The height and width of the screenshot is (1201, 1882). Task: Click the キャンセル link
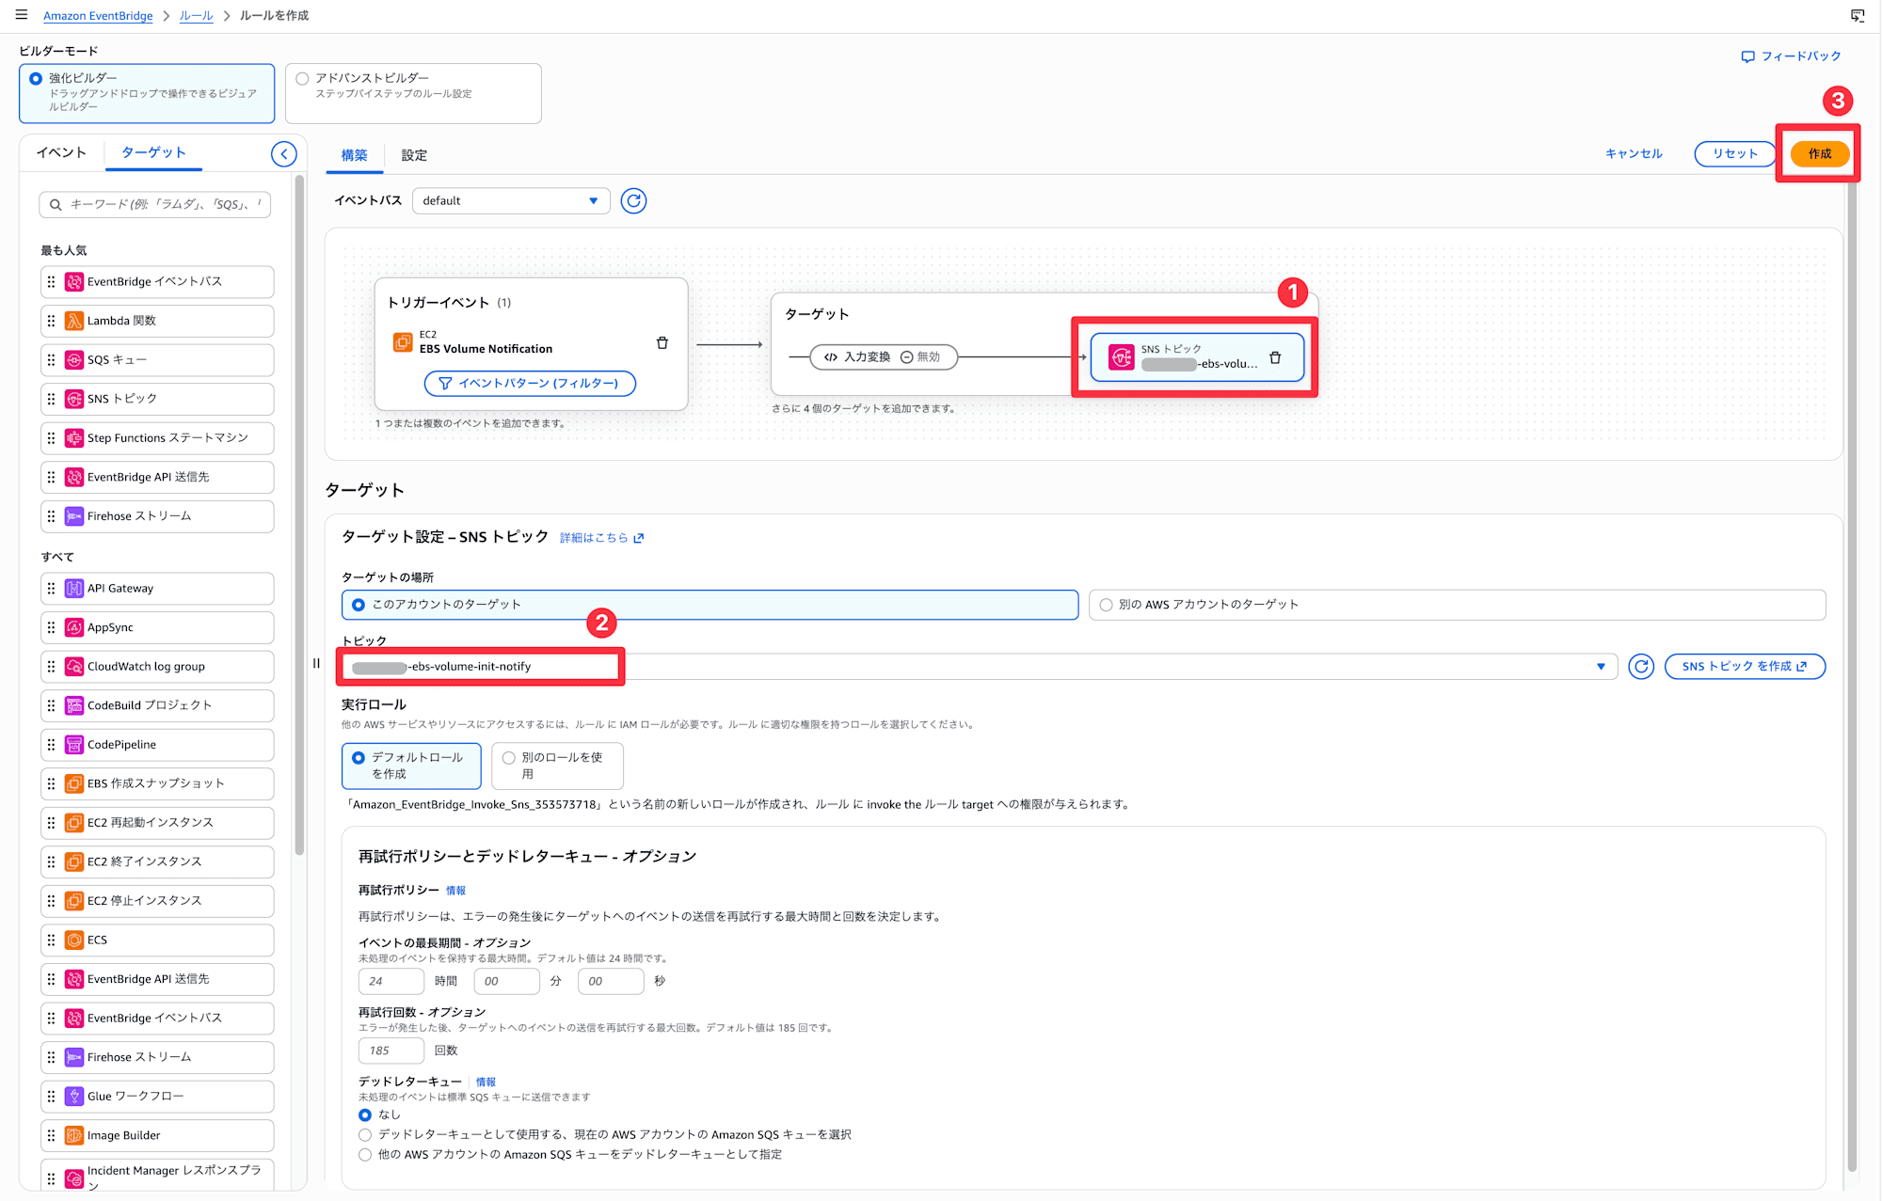tap(1634, 154)
